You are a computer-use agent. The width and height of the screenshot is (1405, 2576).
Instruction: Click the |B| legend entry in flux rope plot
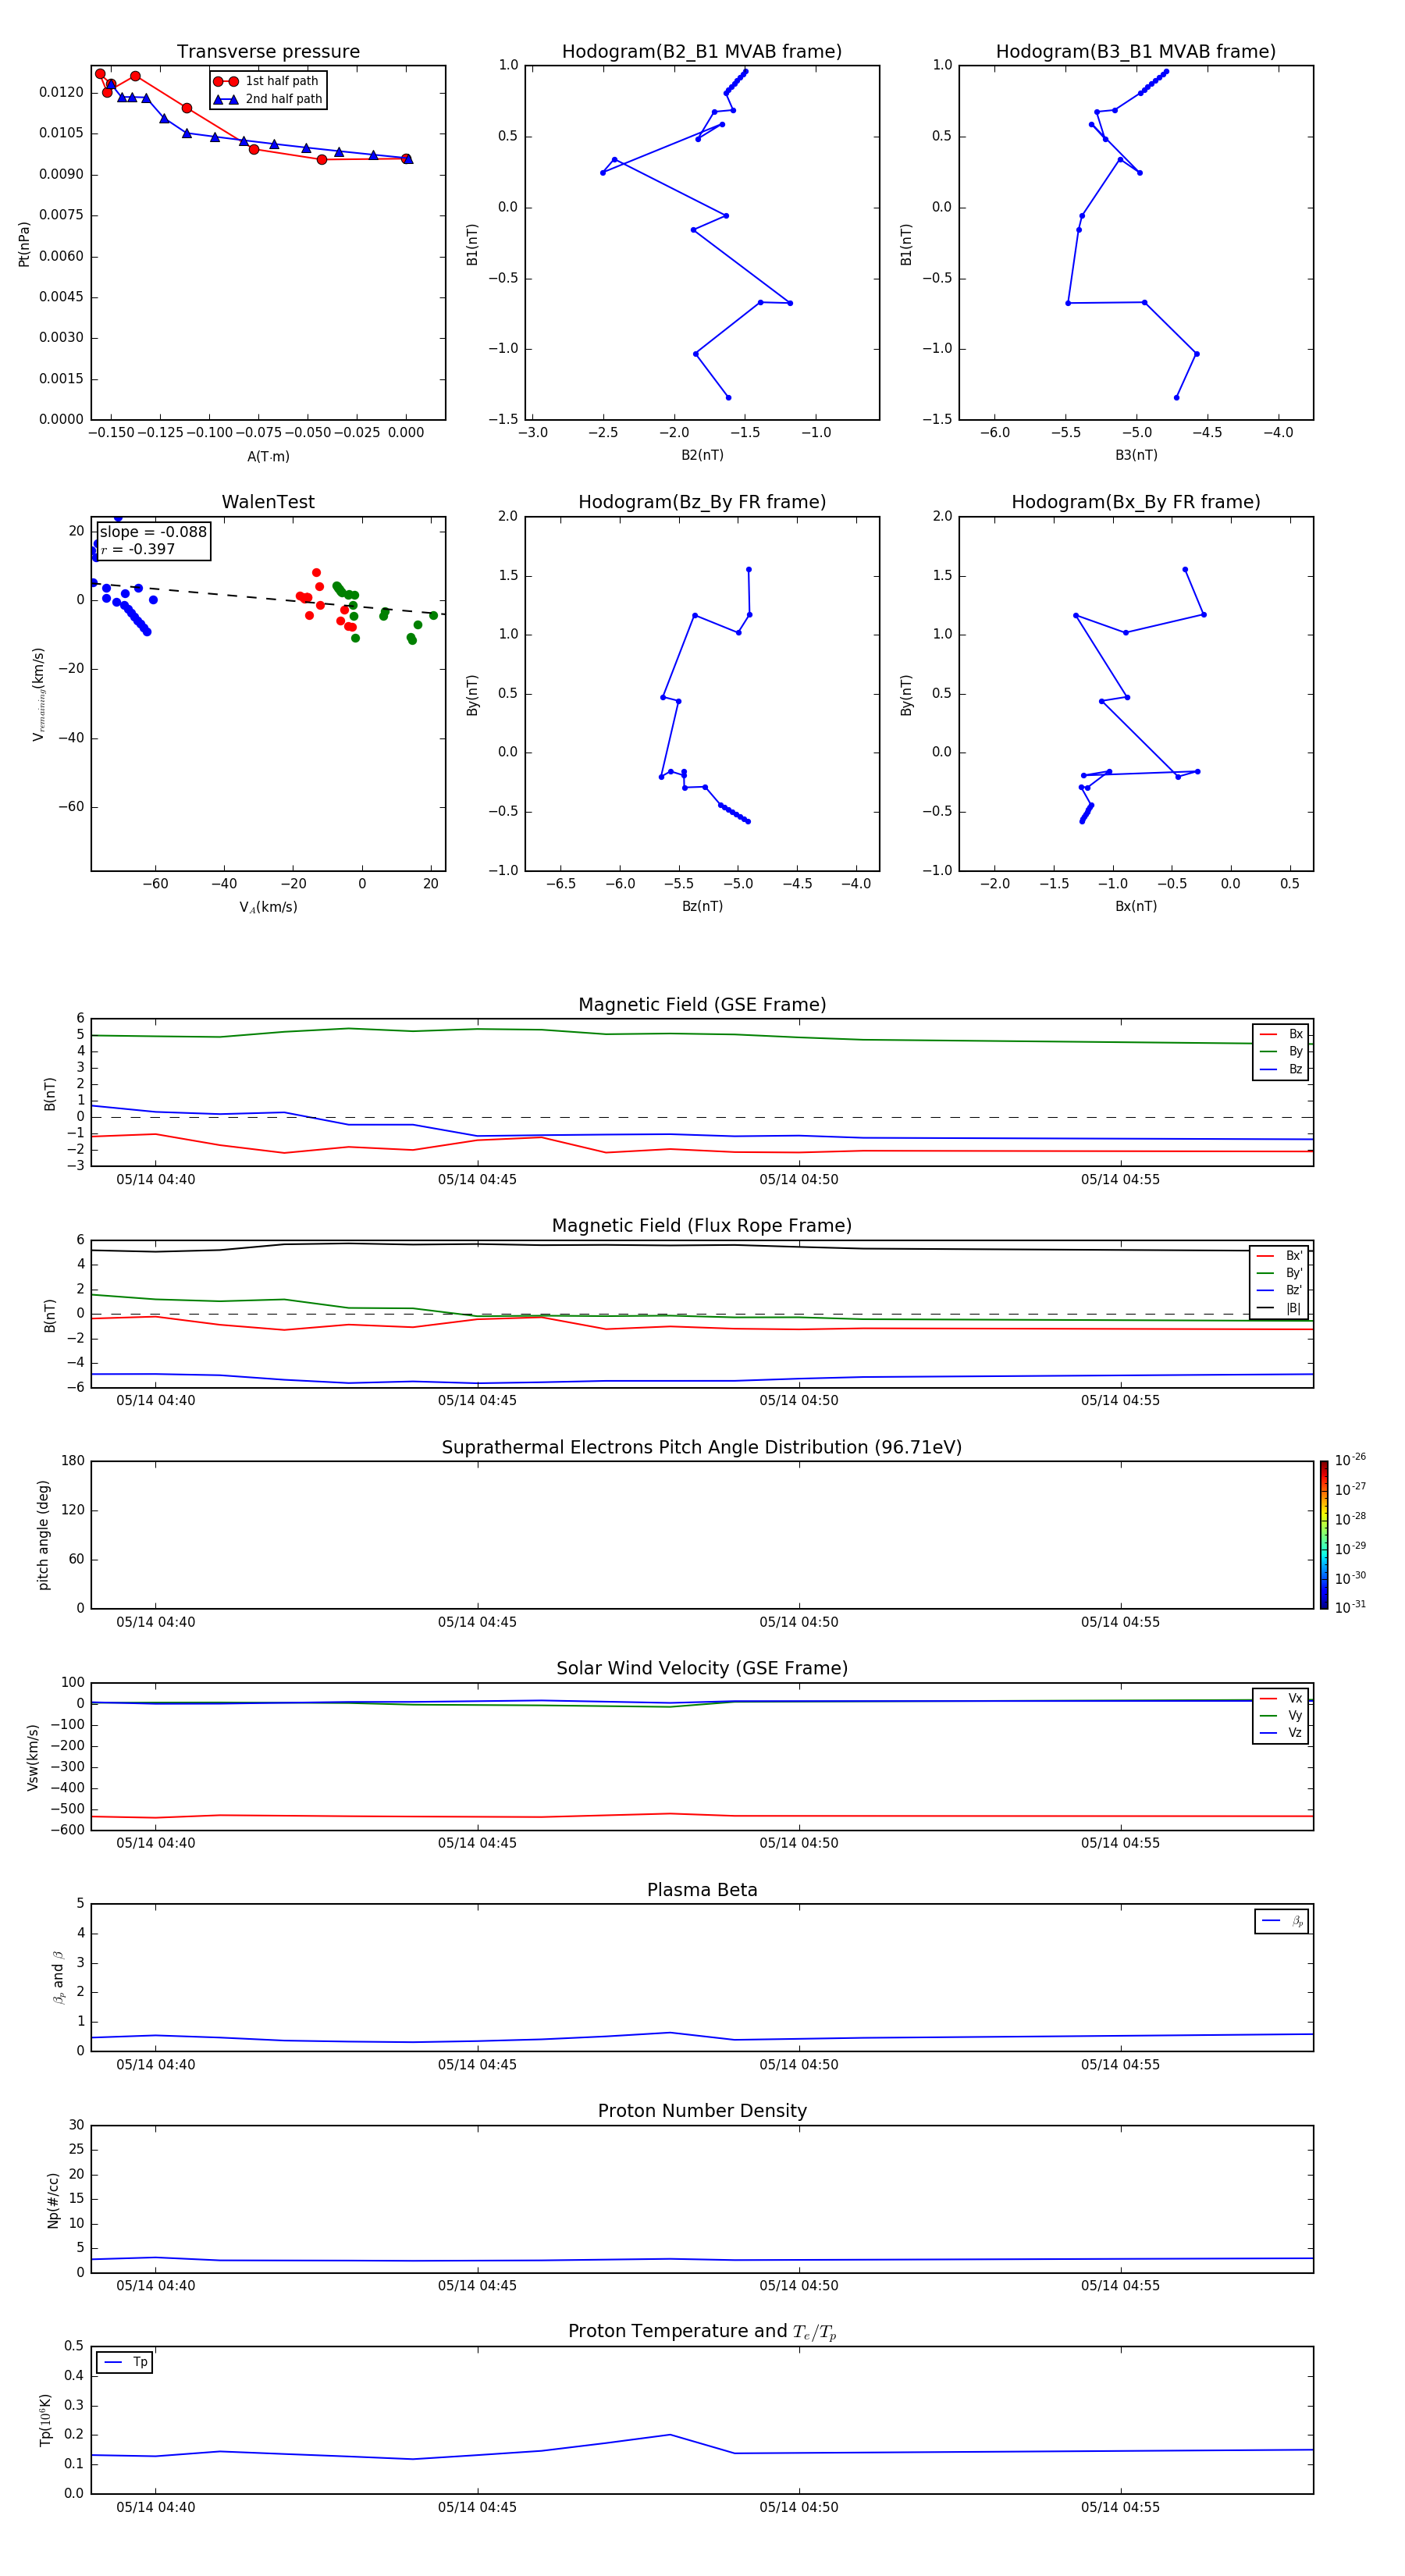click(1279, 1308)
